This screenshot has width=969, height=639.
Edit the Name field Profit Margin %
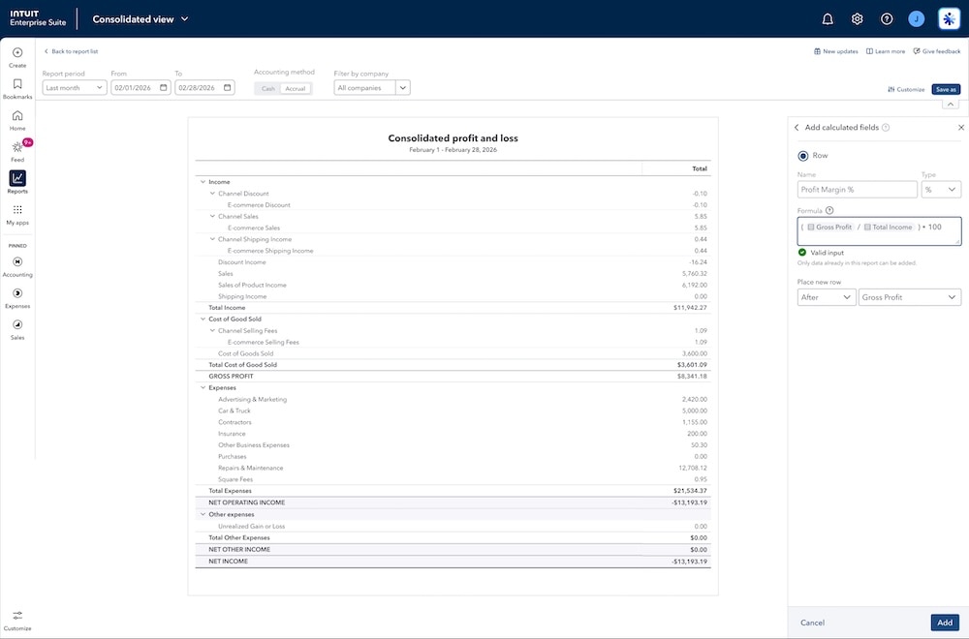858,190
